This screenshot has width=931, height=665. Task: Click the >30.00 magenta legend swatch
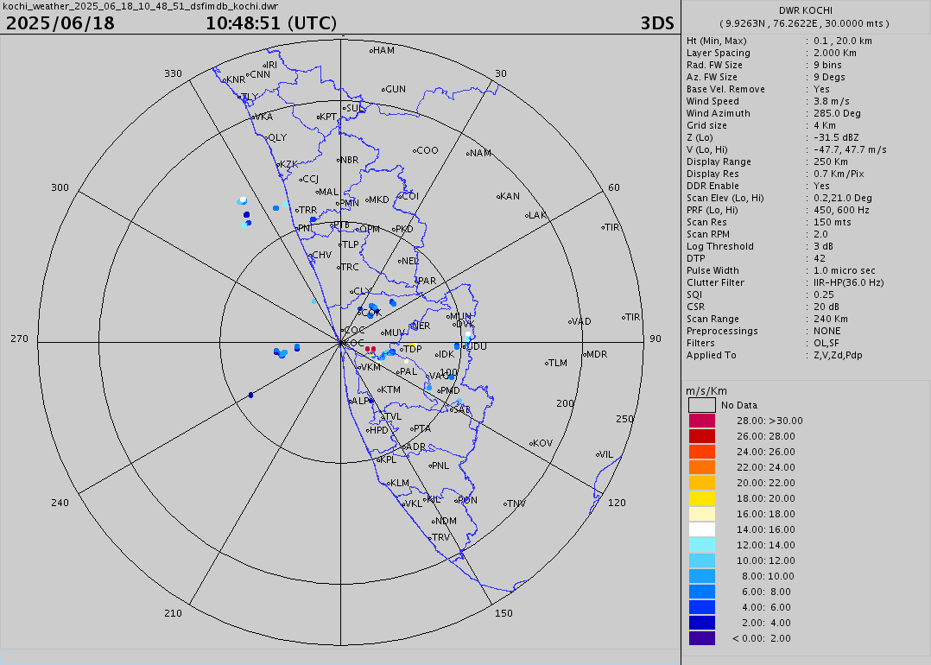pyautogui.click(x=702, y=421)
